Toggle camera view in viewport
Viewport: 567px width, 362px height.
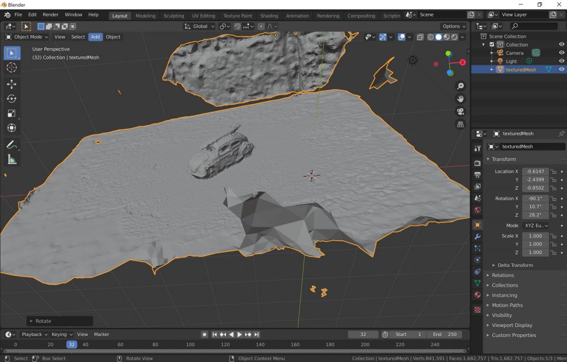tap(460, 111)
